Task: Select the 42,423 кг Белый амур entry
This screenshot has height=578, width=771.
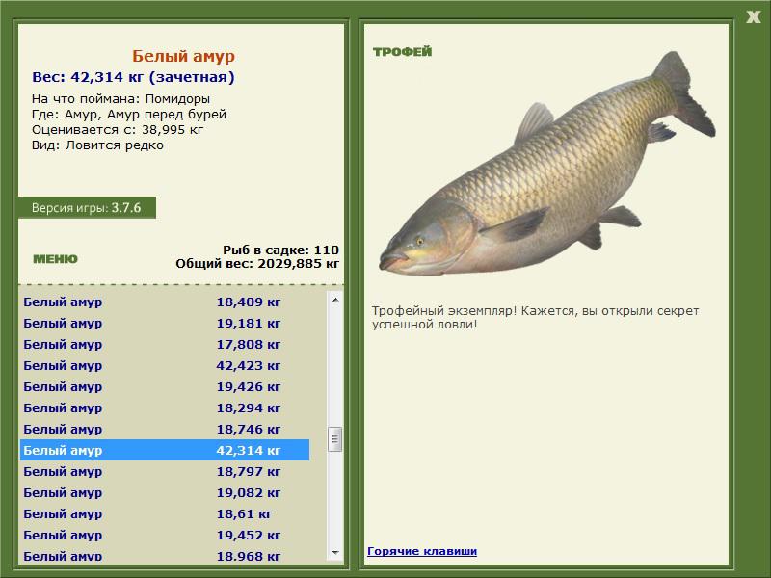Action: (165, 365)
